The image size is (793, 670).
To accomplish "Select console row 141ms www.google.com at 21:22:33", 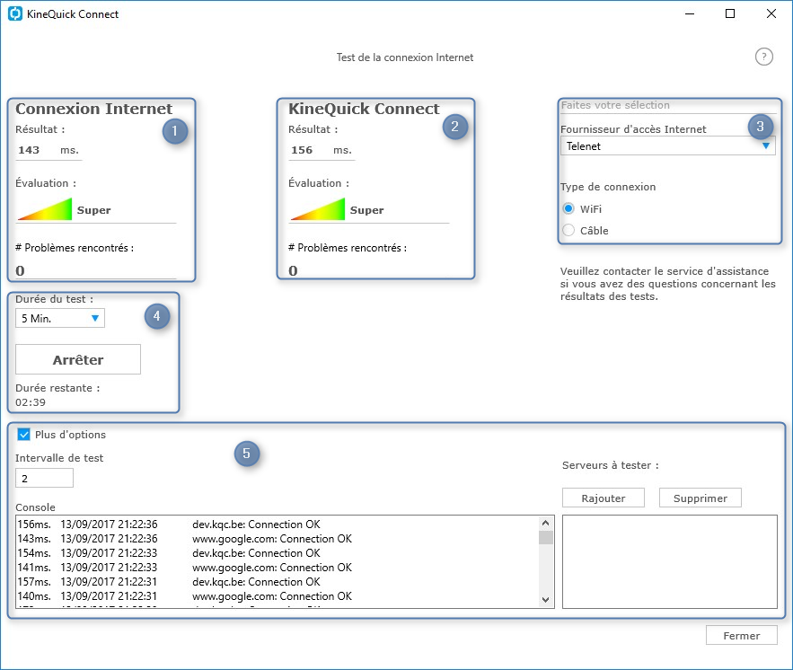I will 278,568.
